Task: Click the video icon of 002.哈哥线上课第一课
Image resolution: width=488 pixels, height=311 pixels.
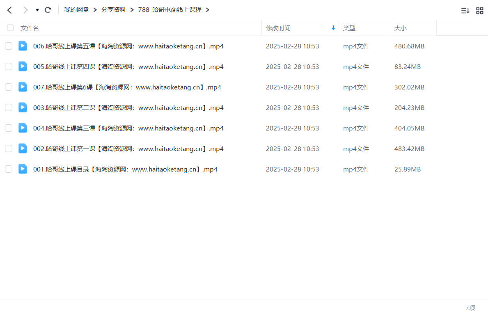Action: point(23,149)
